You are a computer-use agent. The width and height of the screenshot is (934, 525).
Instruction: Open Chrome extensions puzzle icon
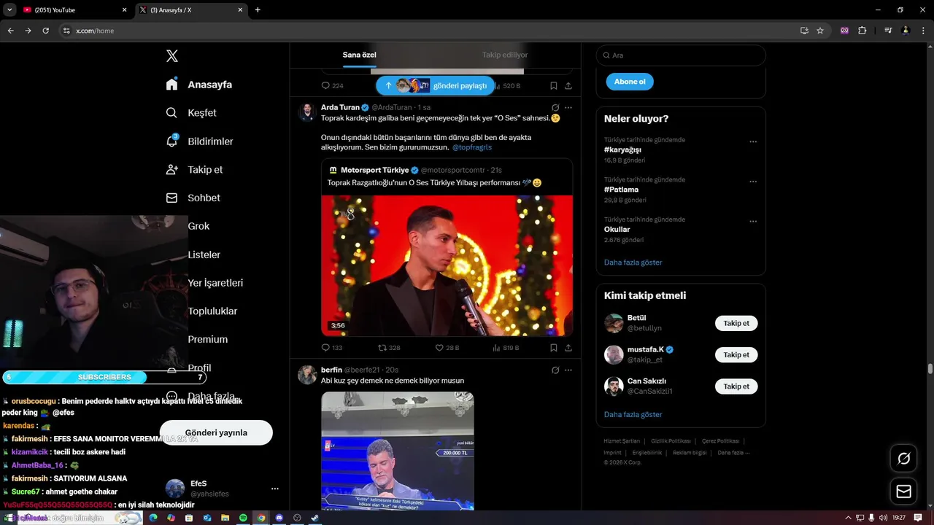(x=862, y=31)
